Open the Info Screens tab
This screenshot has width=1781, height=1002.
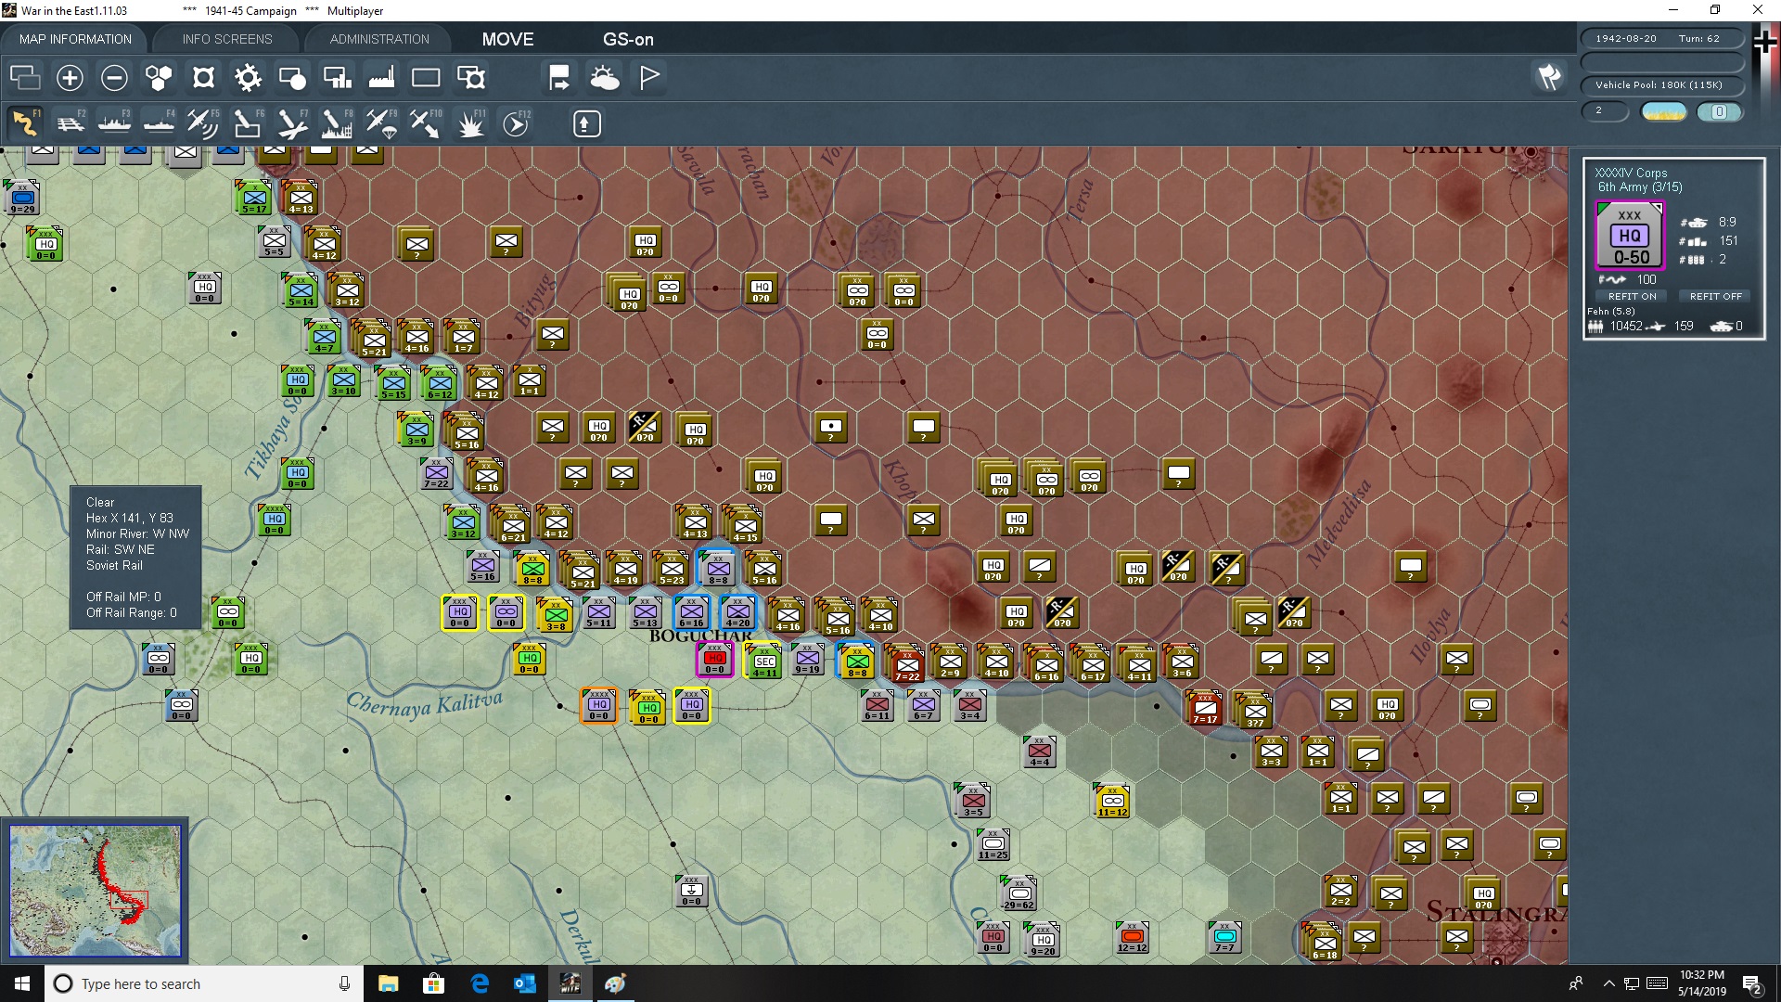227,39
